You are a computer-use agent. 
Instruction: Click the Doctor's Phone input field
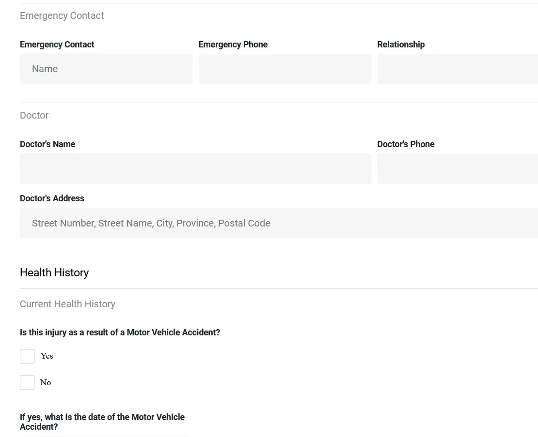(458, 168)
